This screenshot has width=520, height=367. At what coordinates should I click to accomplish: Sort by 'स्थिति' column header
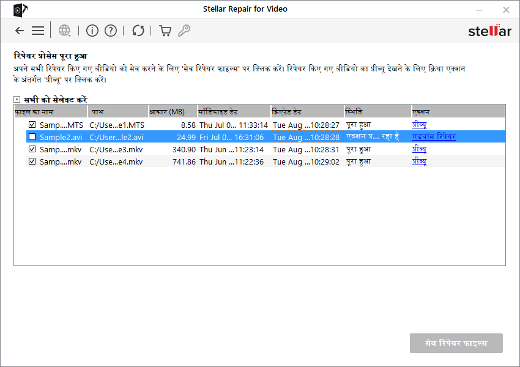pos(377,112)
